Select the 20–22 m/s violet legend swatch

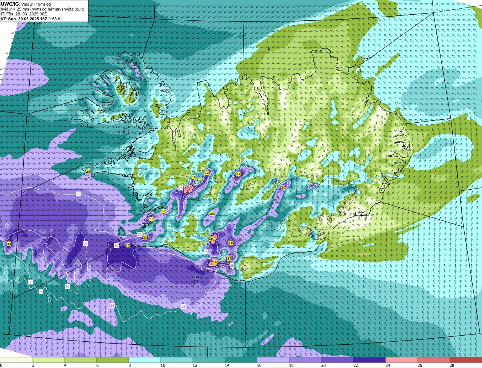coord(337,360)
